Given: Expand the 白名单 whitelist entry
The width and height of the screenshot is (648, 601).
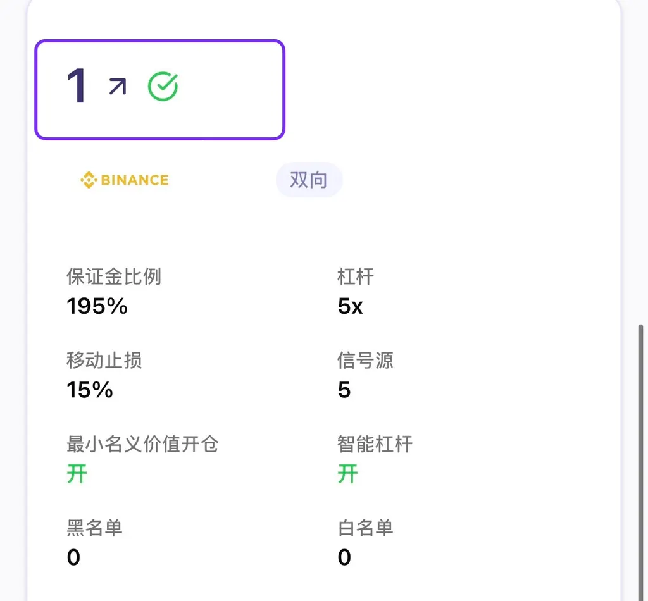Looking at the screenshot, I should click(366, 528).
